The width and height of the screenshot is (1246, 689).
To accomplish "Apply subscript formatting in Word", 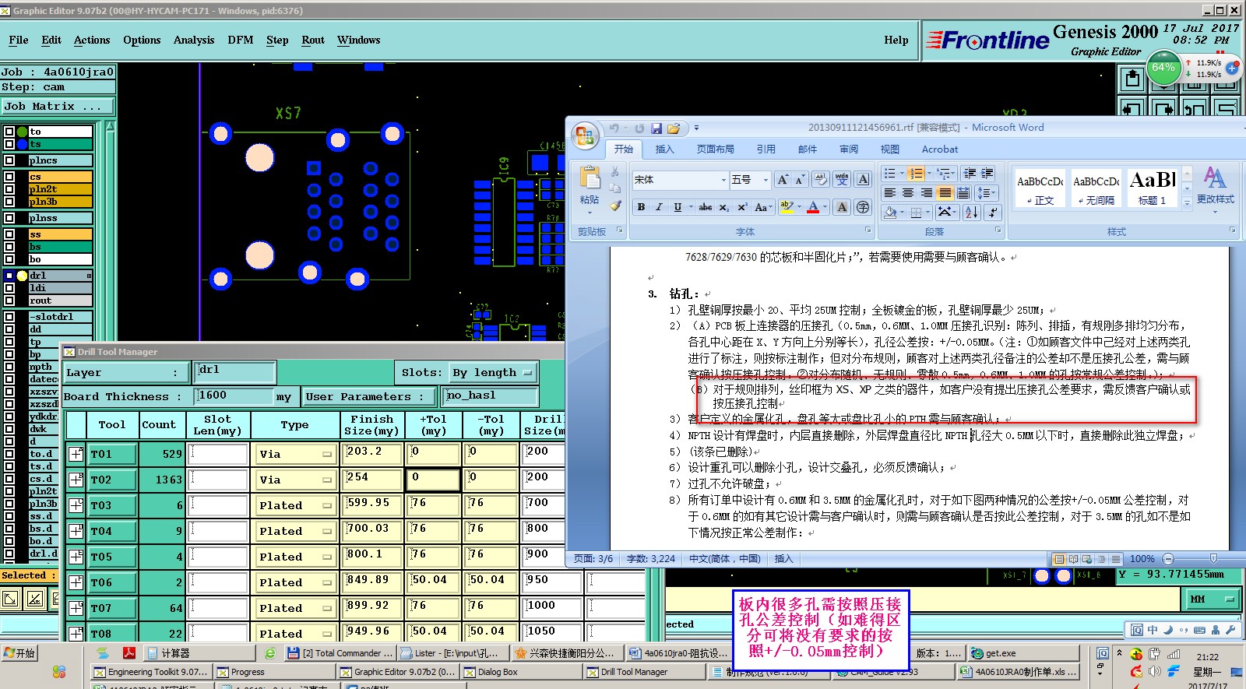I will pyautogui.click(x=723, y=207).
